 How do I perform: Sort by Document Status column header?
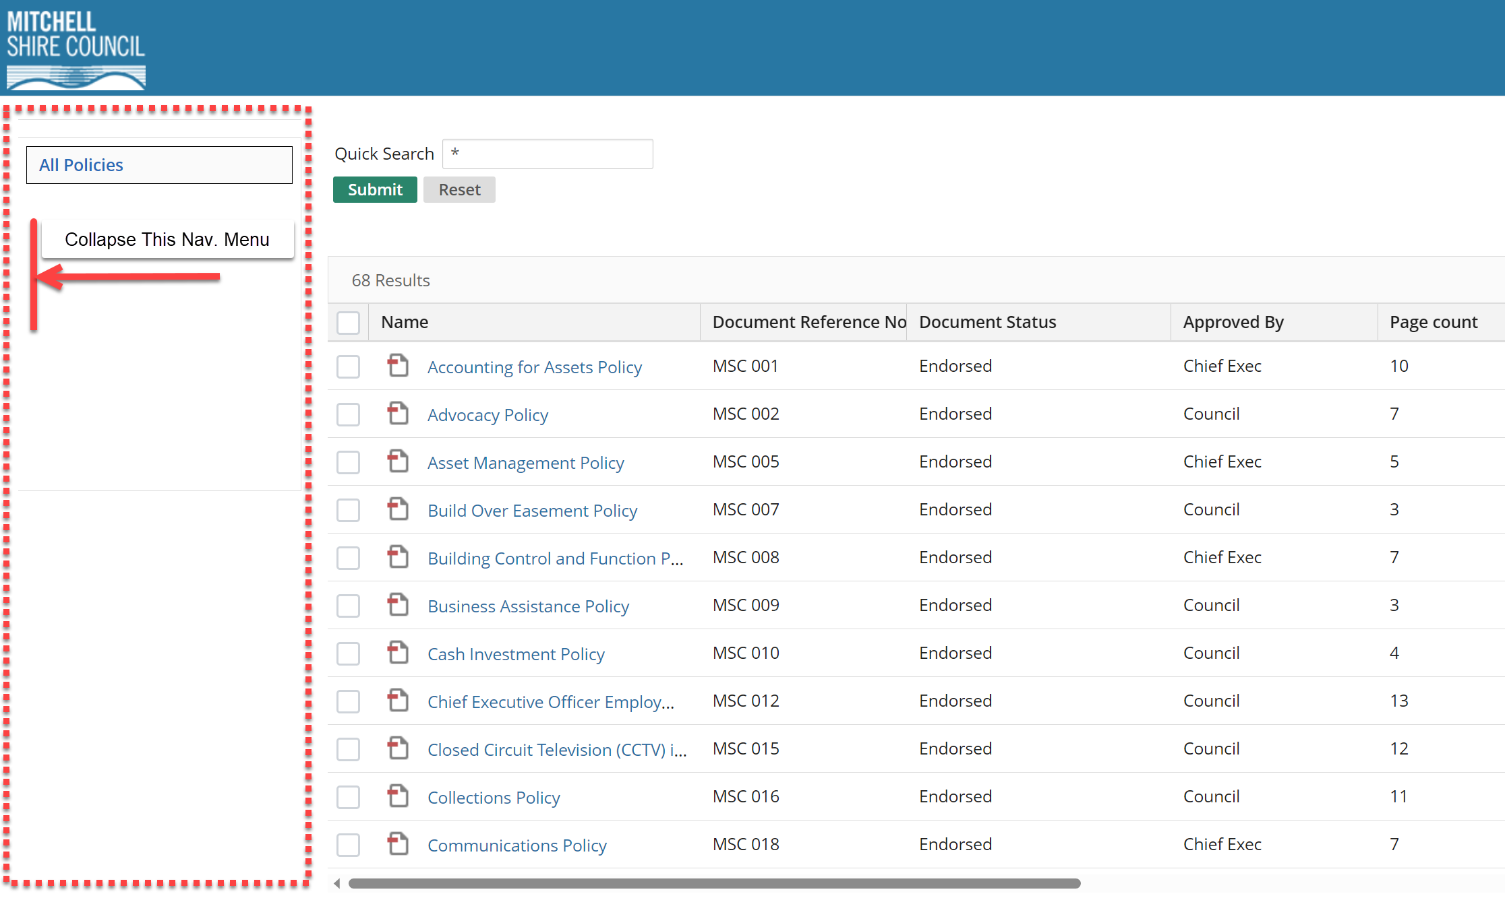point(987,323)
